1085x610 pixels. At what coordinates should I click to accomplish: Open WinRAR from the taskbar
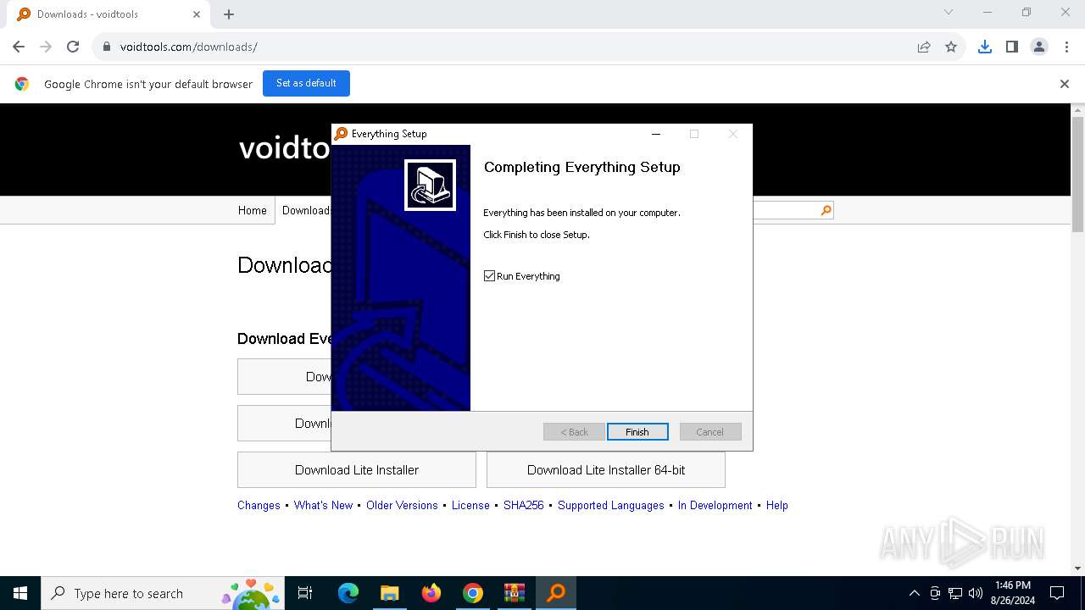[515, 593]
